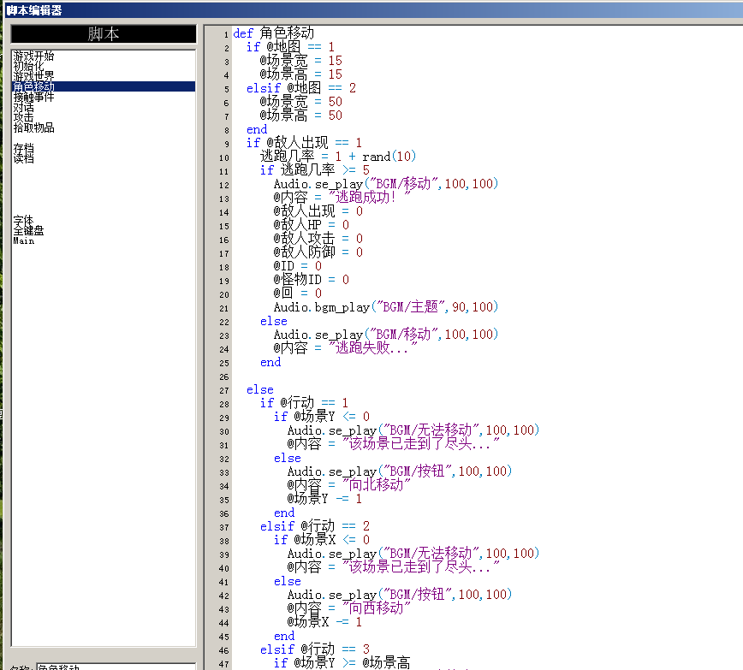Place cursor on 'def 角色移动' line
743x670 pixels.
tap(273, 33)
